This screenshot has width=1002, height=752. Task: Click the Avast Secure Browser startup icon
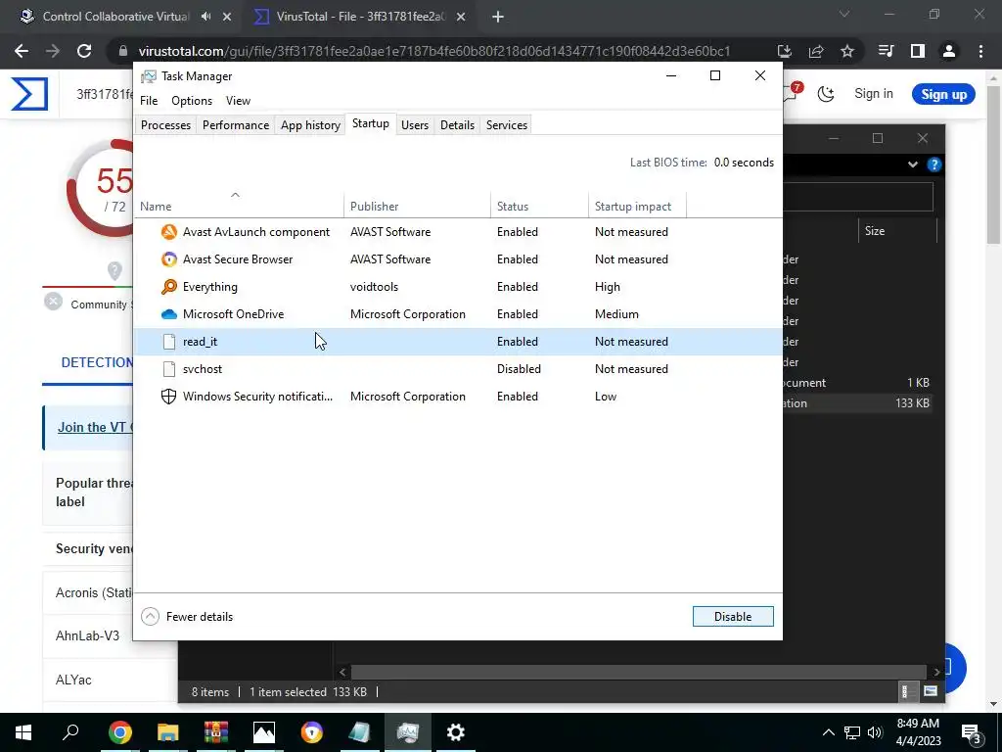point(168,258)
